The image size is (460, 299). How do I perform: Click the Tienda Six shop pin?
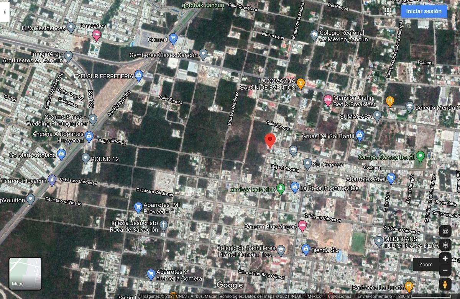(x=306, y=250)
